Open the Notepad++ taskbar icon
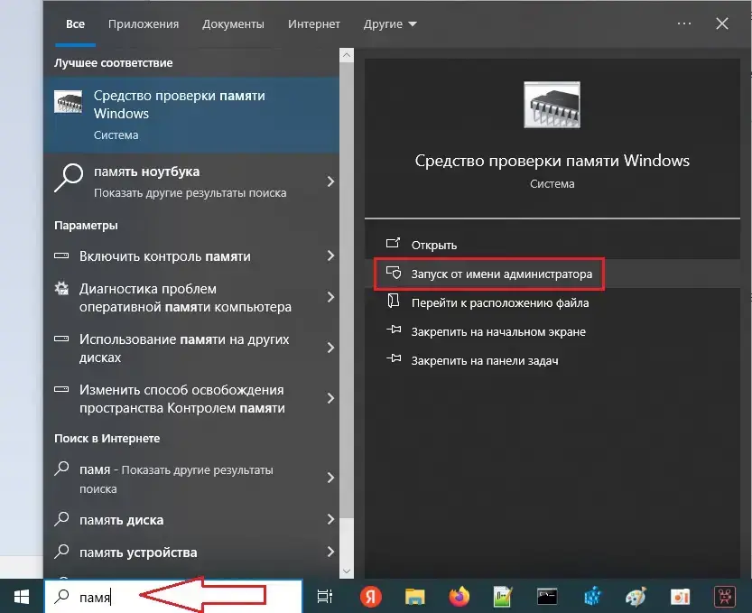The height and width of the screenshot is (613, 752). (x=503, y=597)
